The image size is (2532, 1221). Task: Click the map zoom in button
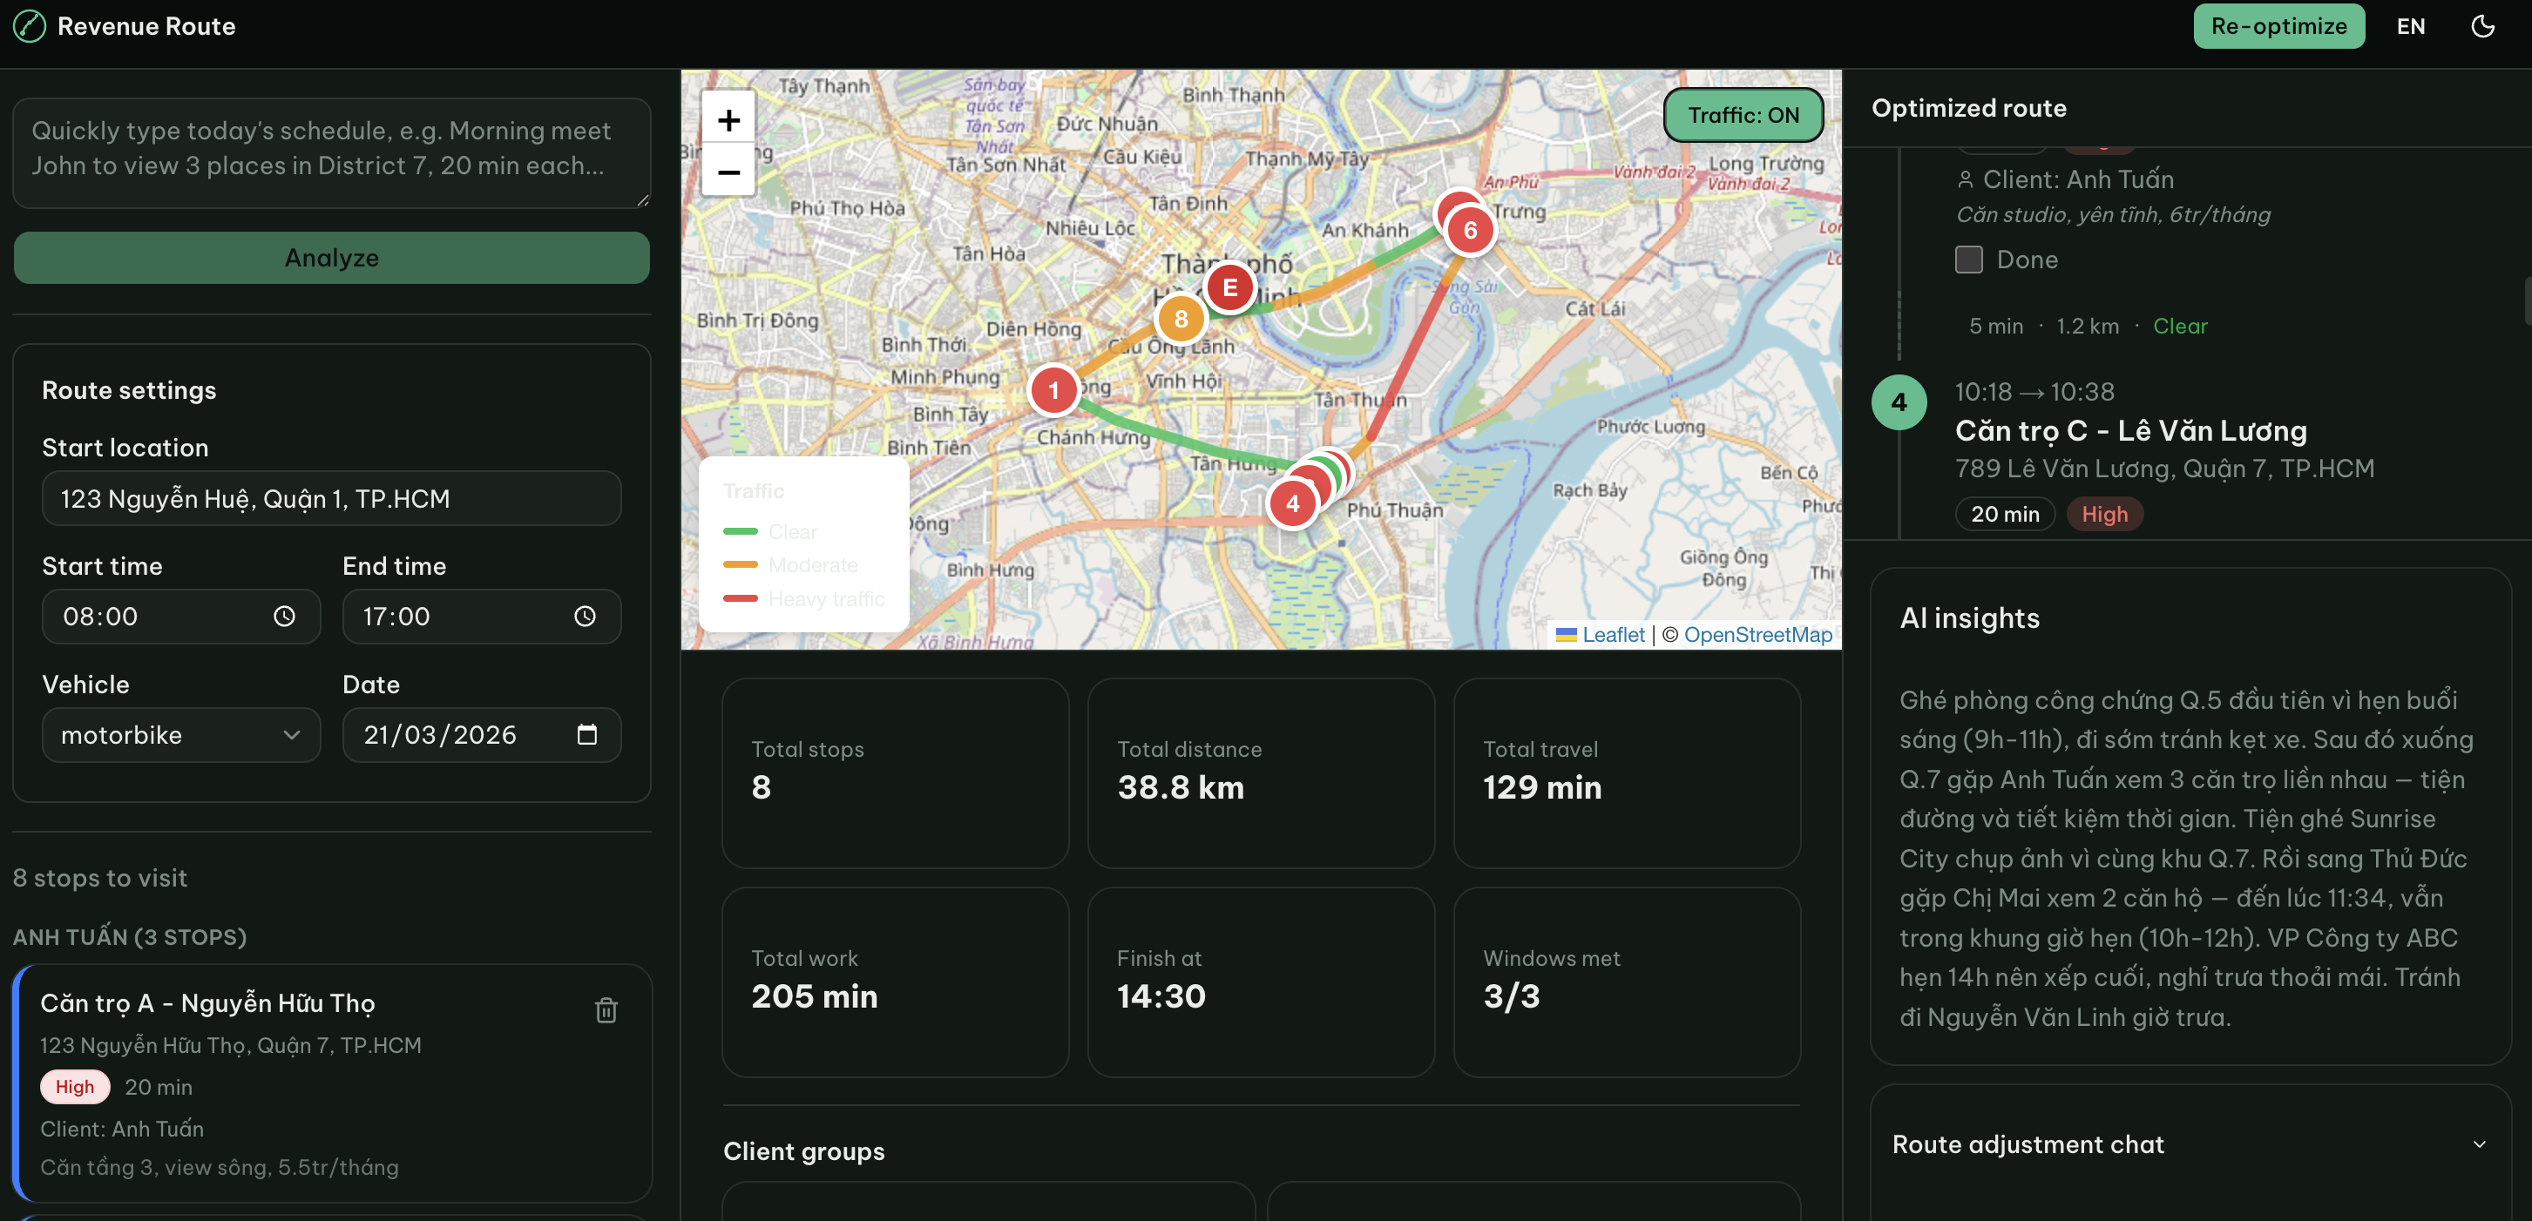tap(728, 120)
